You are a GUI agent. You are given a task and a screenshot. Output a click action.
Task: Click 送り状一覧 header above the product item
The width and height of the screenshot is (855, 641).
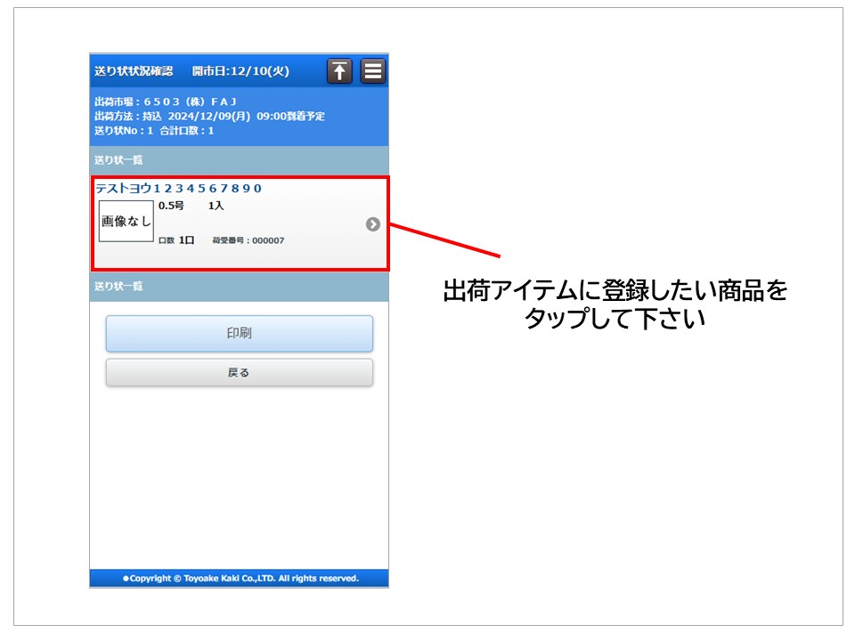(118, 160)
